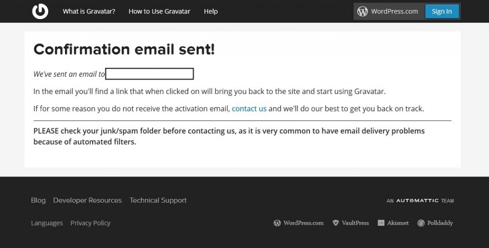Open the 'What is Gravatar?' menu item

tap(89, 11)
